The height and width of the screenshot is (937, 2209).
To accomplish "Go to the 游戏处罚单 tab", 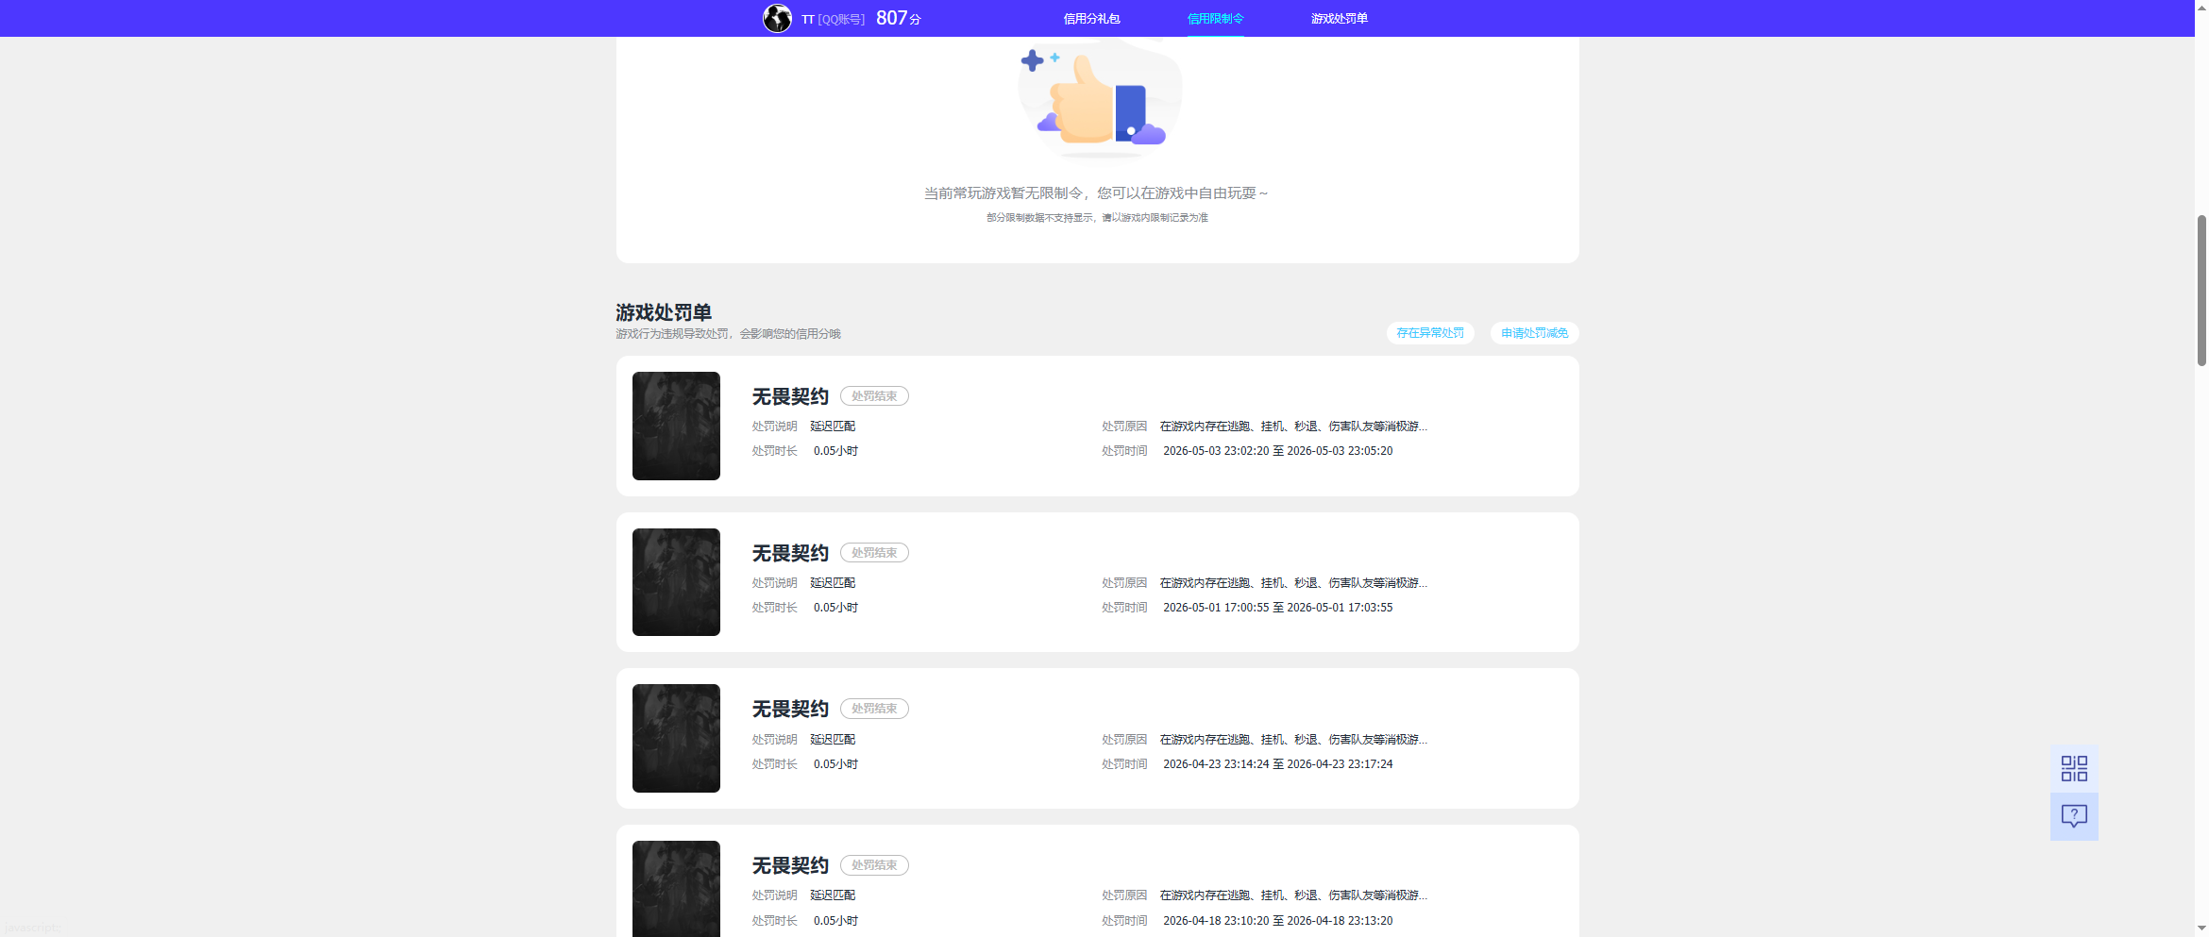I will pyautogui.click(x=1339, y=19).
